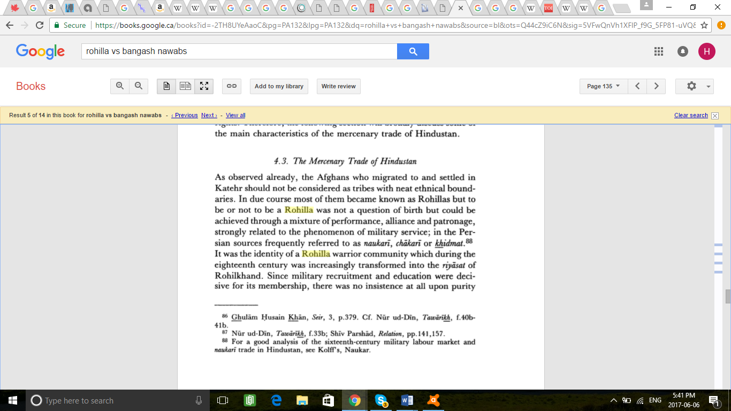
Task: Open the H account avatar
Action: click(x=707, y=51)
